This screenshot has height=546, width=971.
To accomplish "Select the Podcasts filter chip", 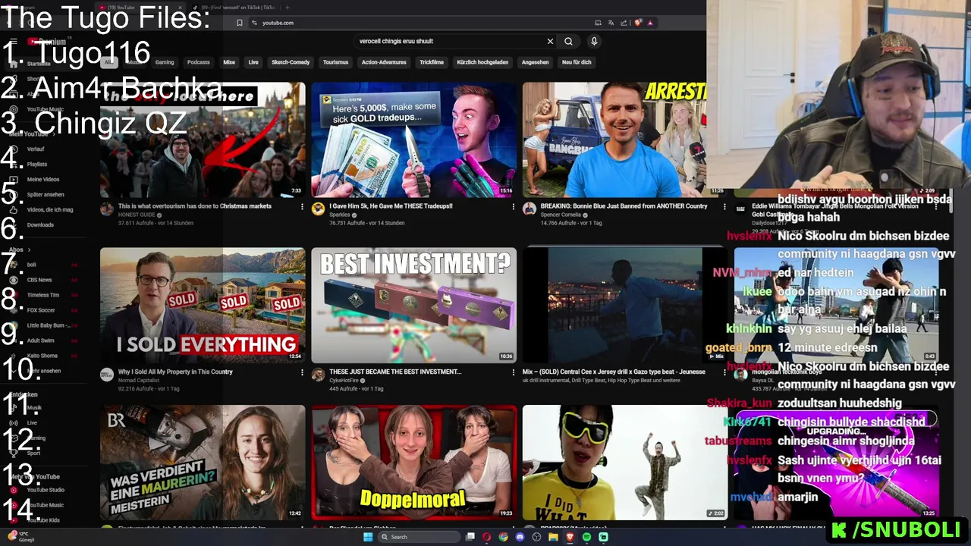I will [199, 62].
